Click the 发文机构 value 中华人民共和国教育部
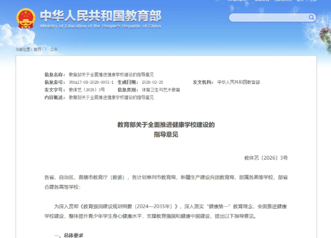This screenshot has width=331, height=238. [239, 82]
